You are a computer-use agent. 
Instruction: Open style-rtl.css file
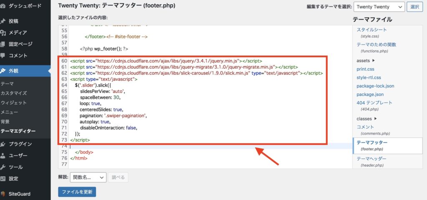[x=369, y=77]
